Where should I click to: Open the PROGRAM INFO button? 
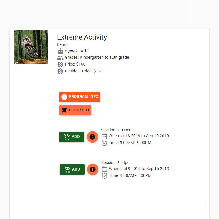pyautogui.click(x=80, y=97)
